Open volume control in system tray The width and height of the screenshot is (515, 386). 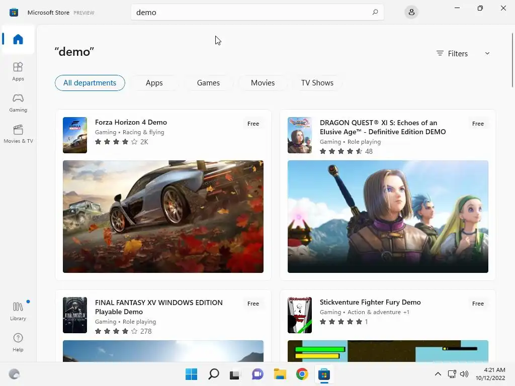464,374
